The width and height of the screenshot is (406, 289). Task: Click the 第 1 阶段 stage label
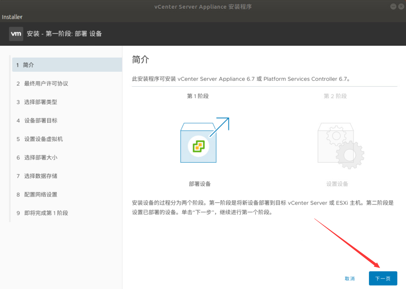click(198, 96)
